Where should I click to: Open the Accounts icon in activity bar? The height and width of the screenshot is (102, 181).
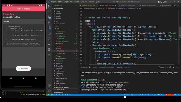[x=49, y=85]
